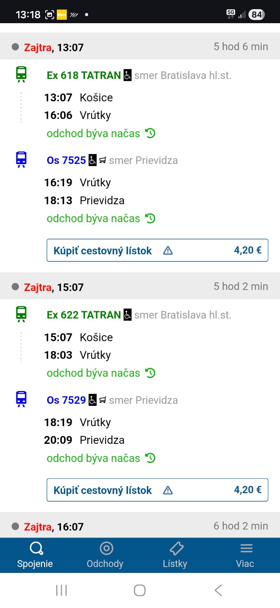Tap the warning triangle on the first ticket button
This screenshot has width=280, height=608.
[x=168, y=250]
